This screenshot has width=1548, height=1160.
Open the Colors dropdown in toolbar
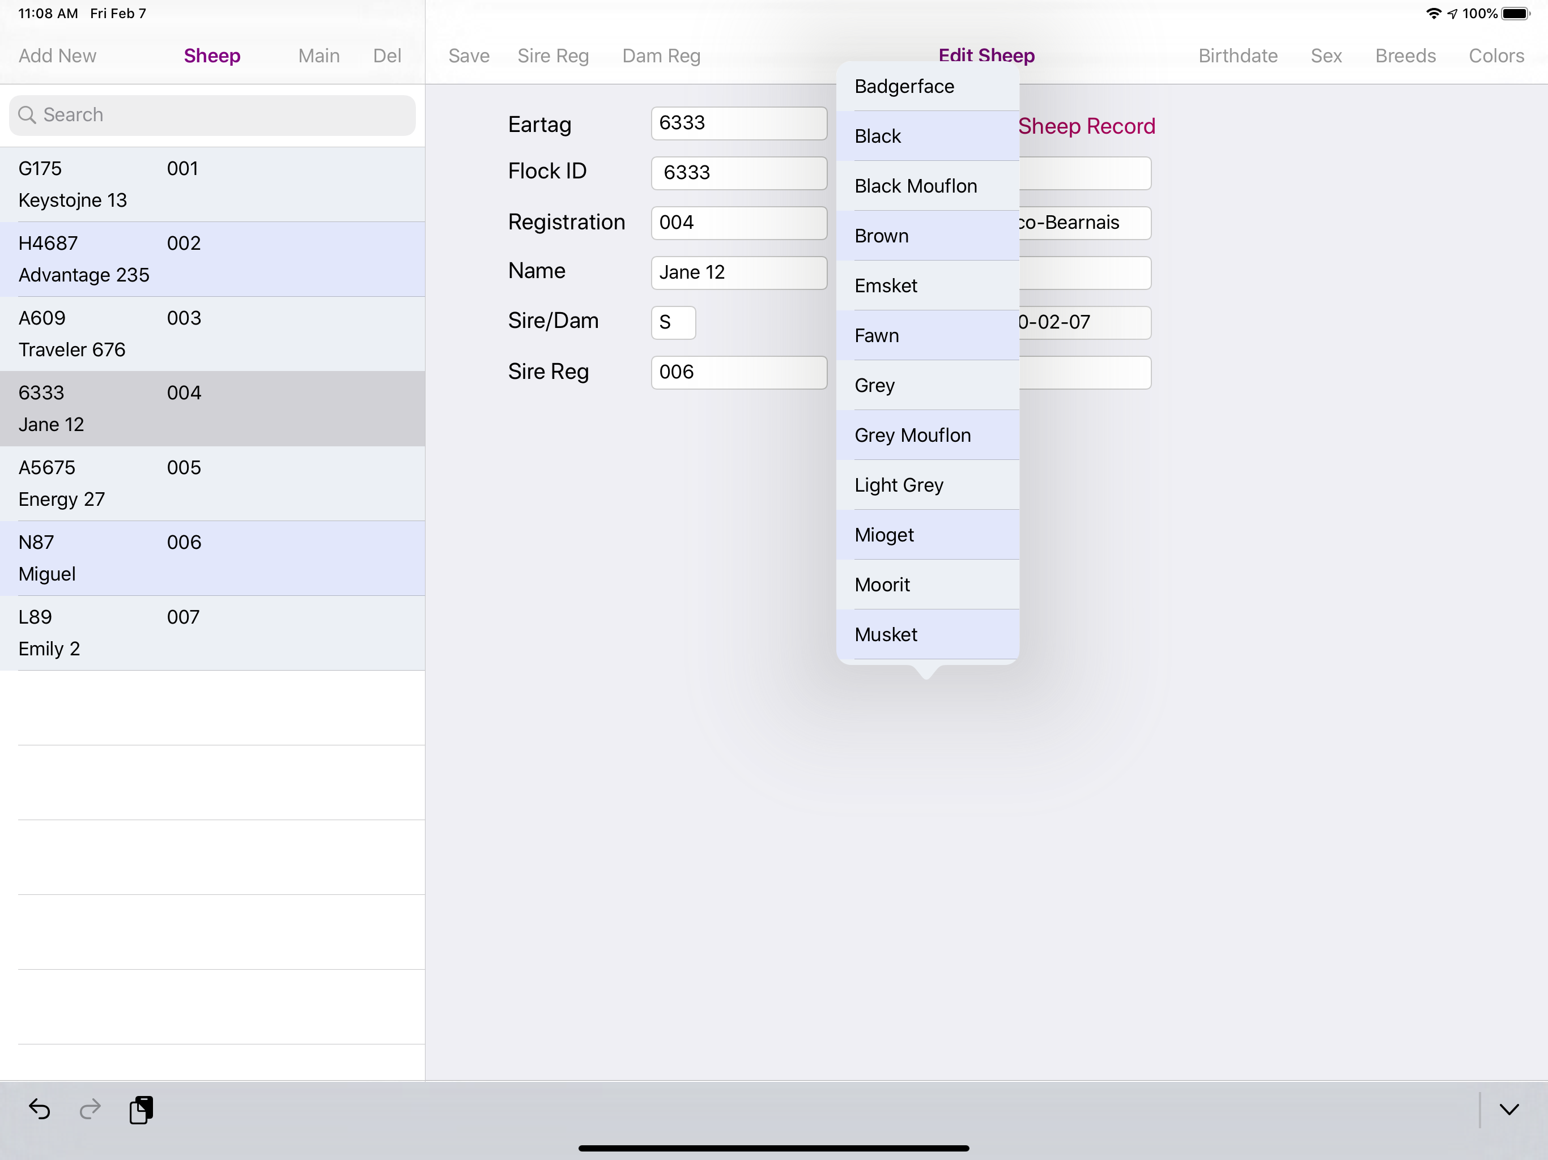tap(1495, 56)
